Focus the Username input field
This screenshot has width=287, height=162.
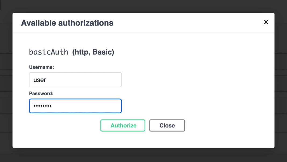tap(75, 80)
